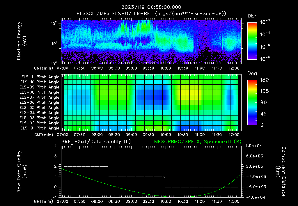Click the Deg colorbar label
This screenshot has width=298, height=206.
click(252, 74)
